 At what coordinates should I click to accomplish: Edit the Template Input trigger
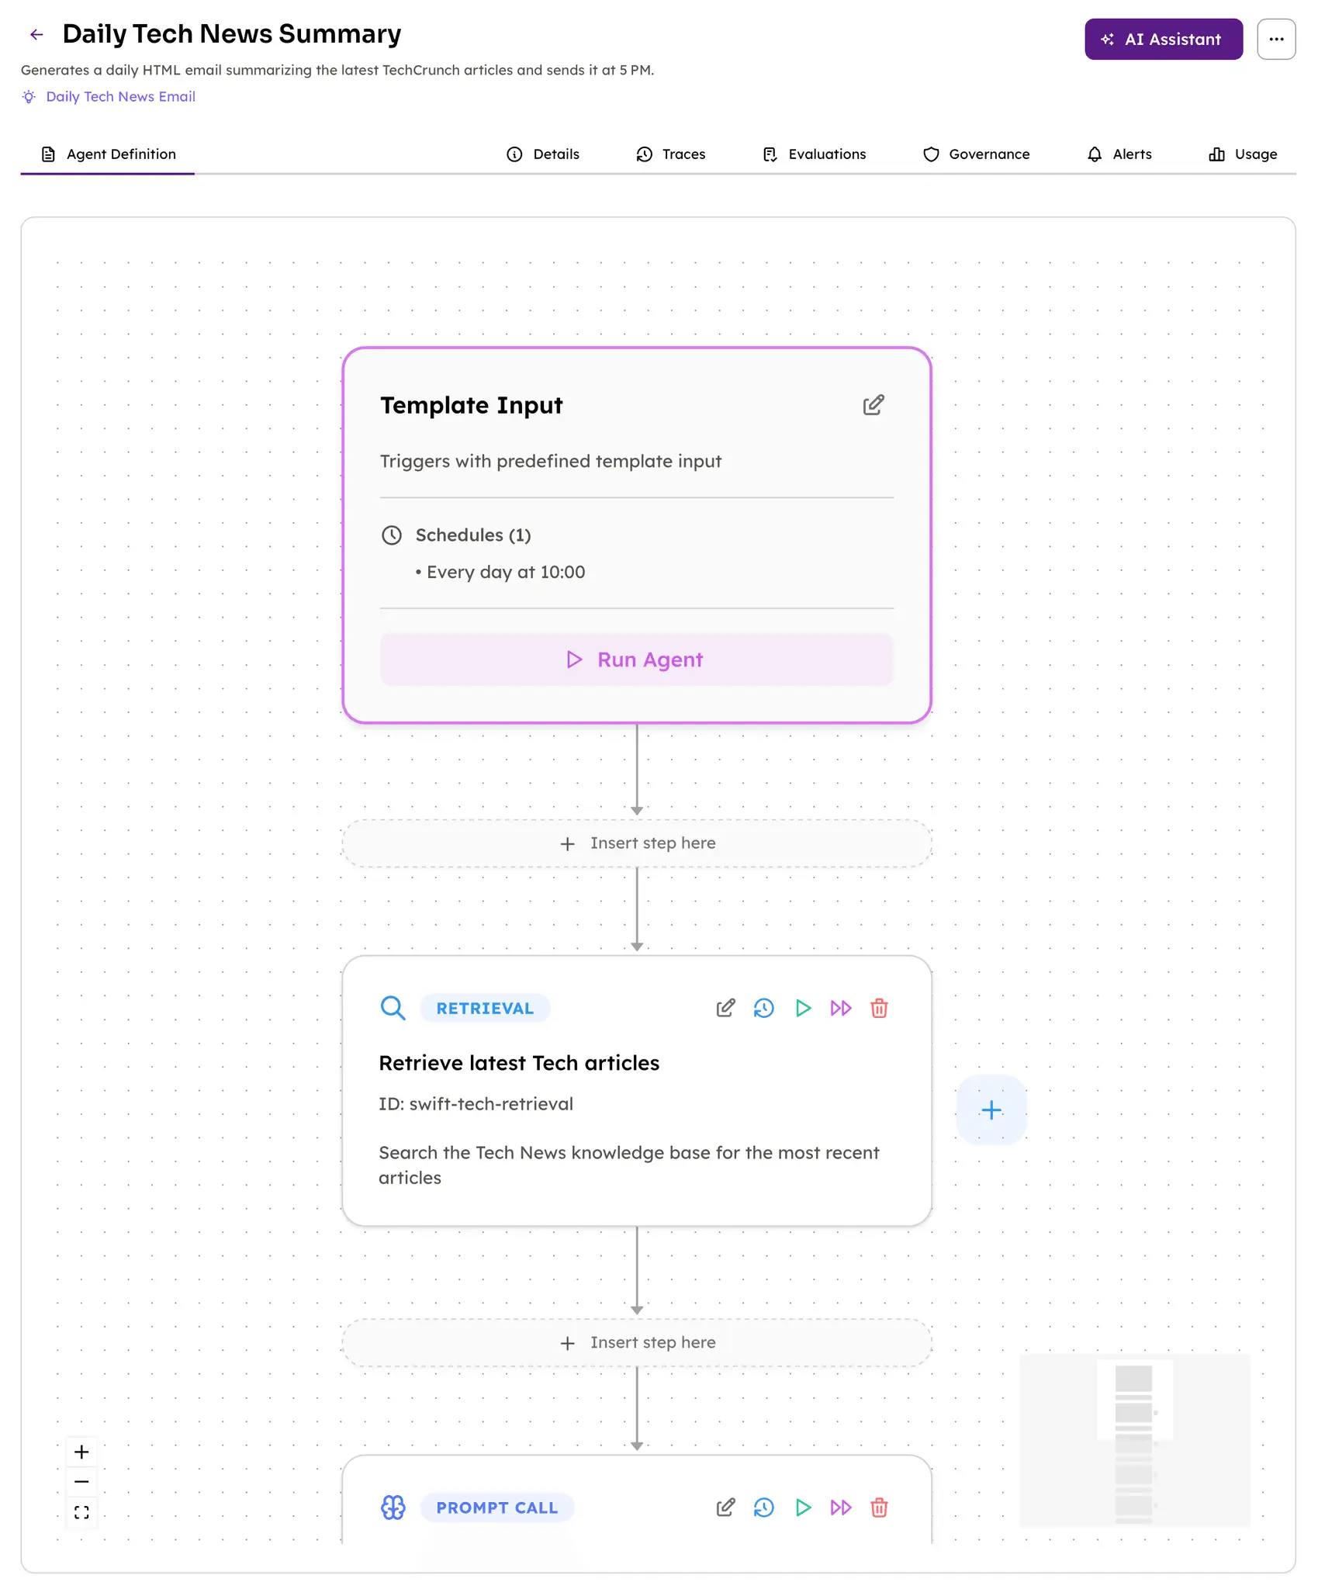[874, 405]
